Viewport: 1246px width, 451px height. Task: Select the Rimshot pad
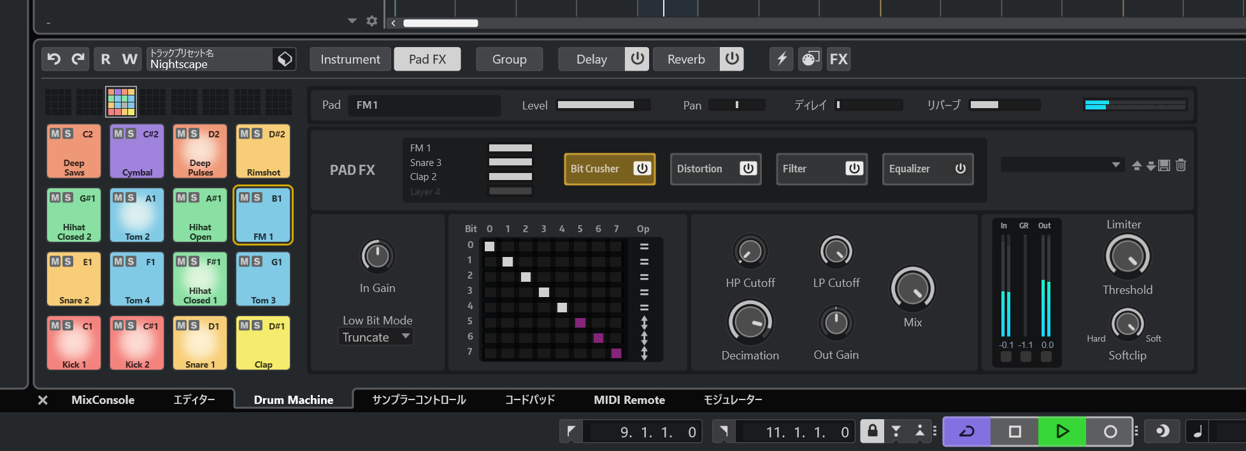(263, 151)
